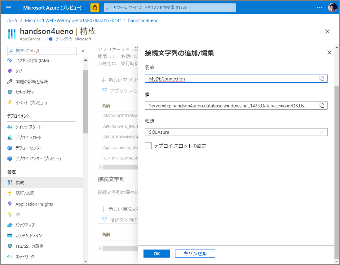Open TLS/SSL の設定 shield icon
Image resolution: width=340 pixels, height=265 pixels.
[x=10, y=246]
